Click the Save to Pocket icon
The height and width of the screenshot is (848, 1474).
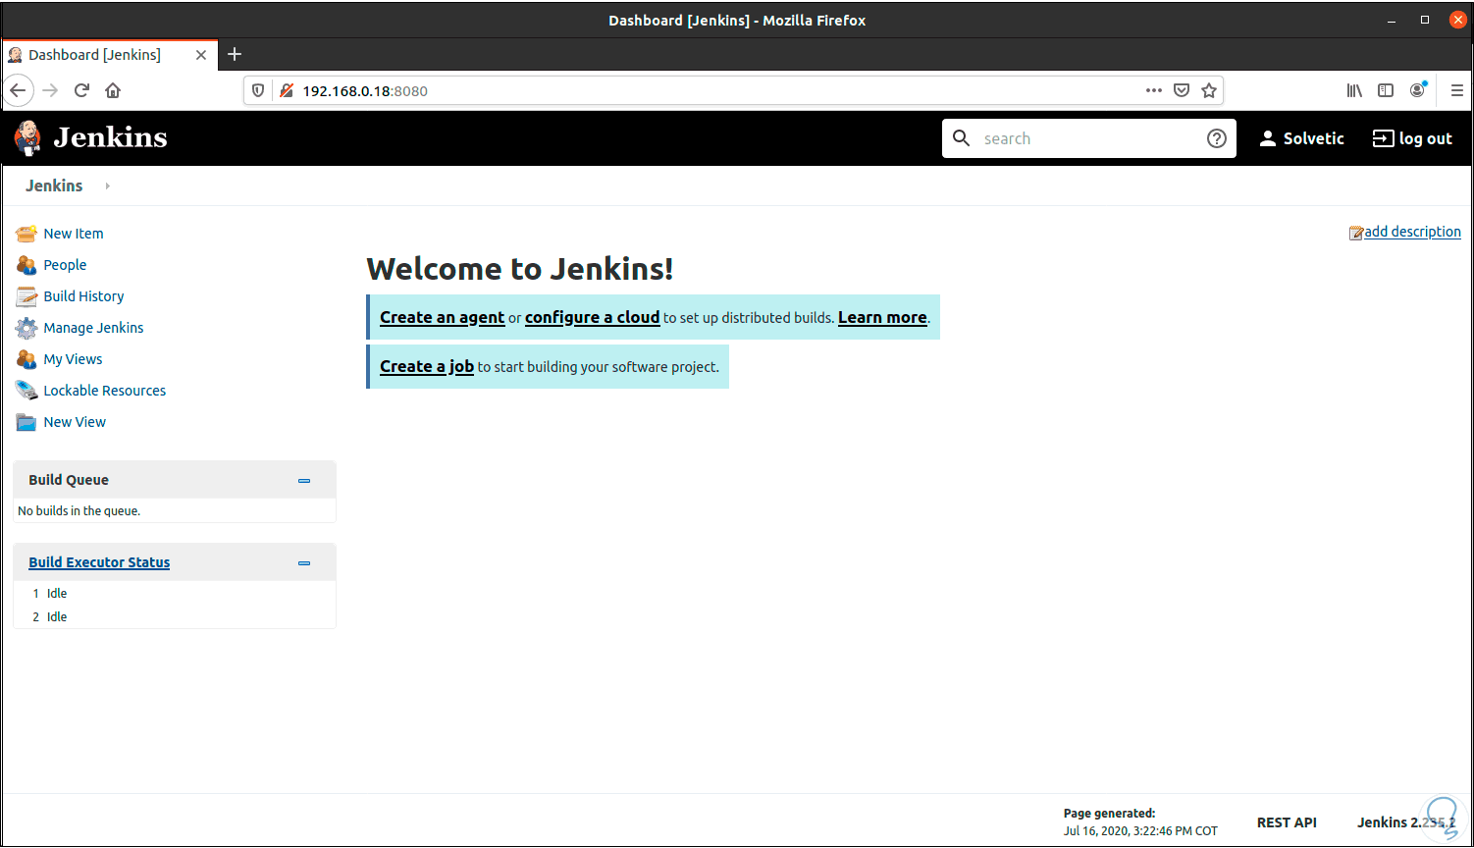[1182, 90]
